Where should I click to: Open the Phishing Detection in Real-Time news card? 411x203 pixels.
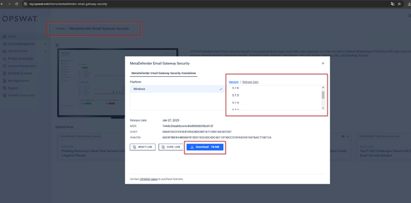pyautogui.click(x=91, y=146)
